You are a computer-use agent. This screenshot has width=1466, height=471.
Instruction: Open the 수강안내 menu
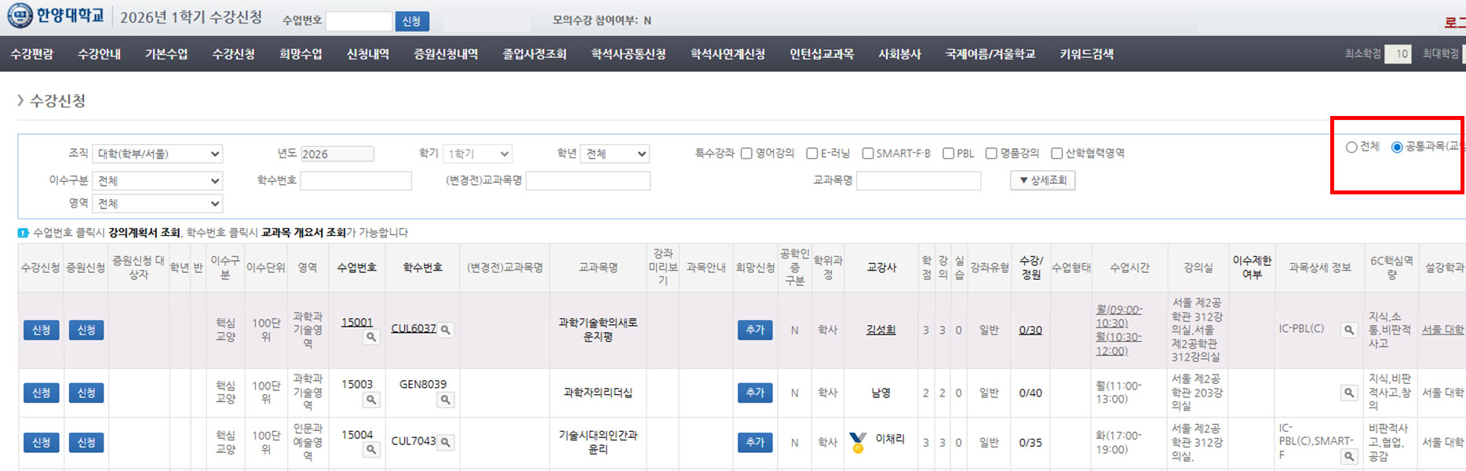click(x=99, y=54)
